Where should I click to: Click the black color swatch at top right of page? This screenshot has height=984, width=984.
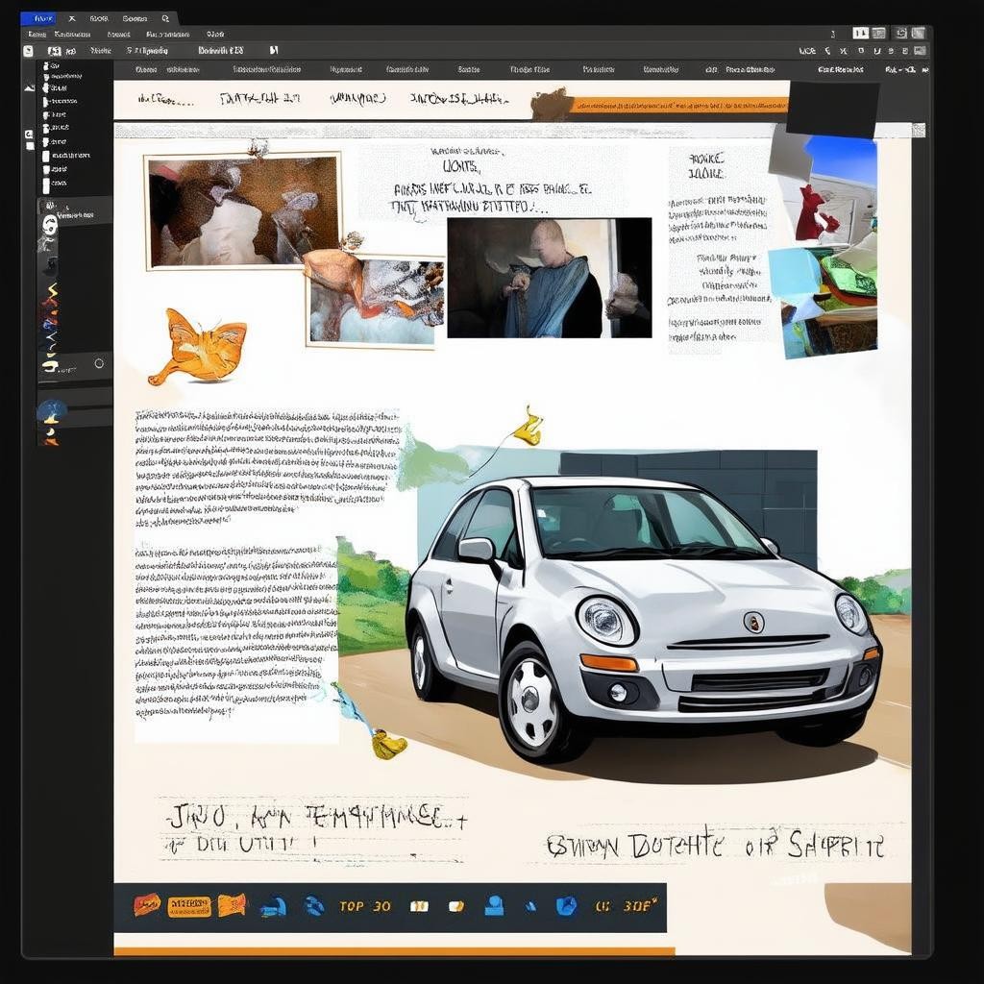click(832, 109)
